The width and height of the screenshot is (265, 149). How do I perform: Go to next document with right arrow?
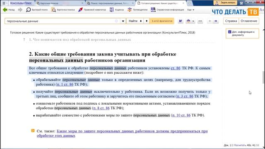[x=216, y=21]
